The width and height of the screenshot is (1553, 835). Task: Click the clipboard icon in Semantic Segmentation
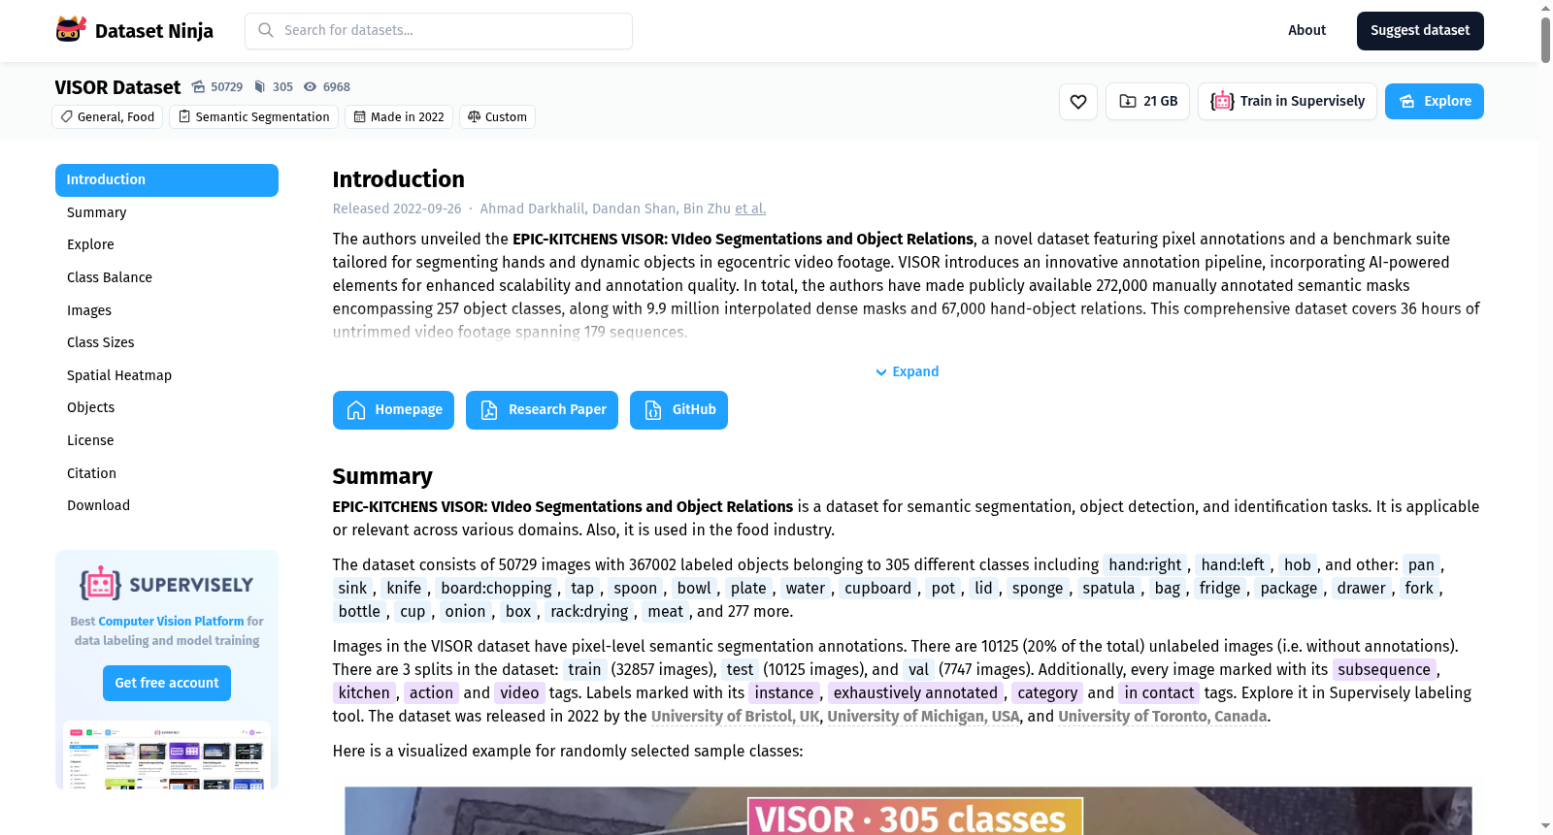(x=184, y=116)
